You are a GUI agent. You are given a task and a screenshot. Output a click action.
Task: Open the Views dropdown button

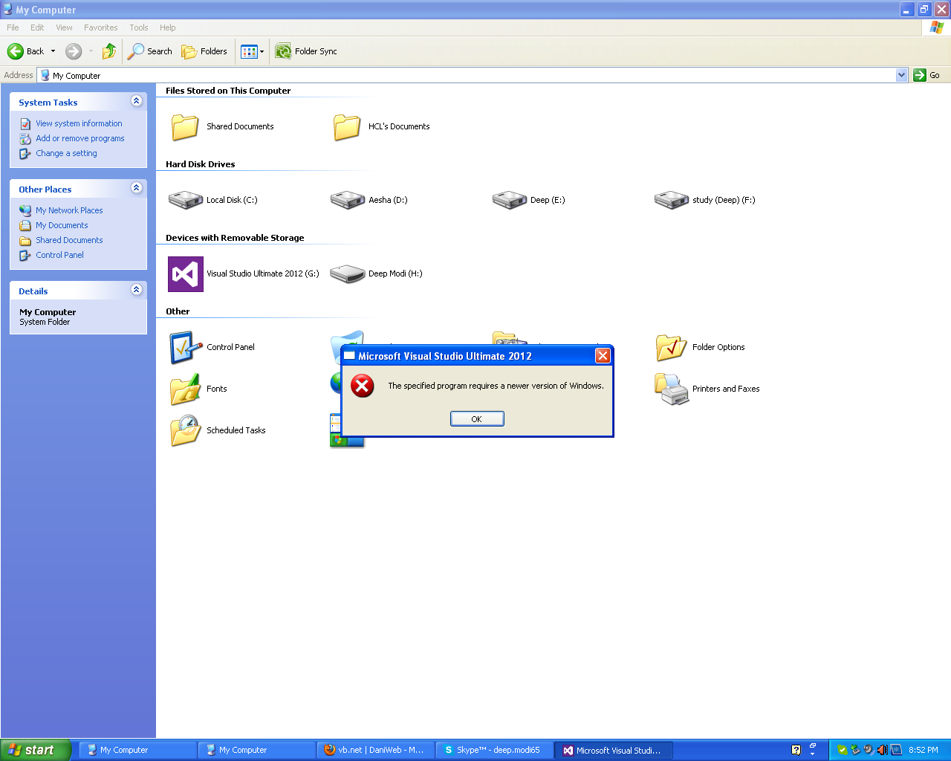pos(252,51)
